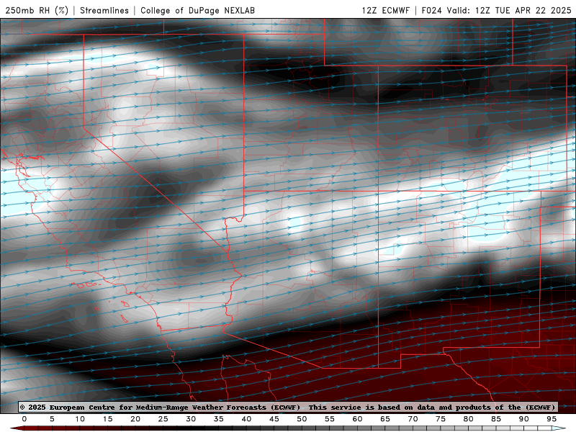Click the "F024" forecast hour text
This screenshot has width=576, height=432.
[431, 10]
